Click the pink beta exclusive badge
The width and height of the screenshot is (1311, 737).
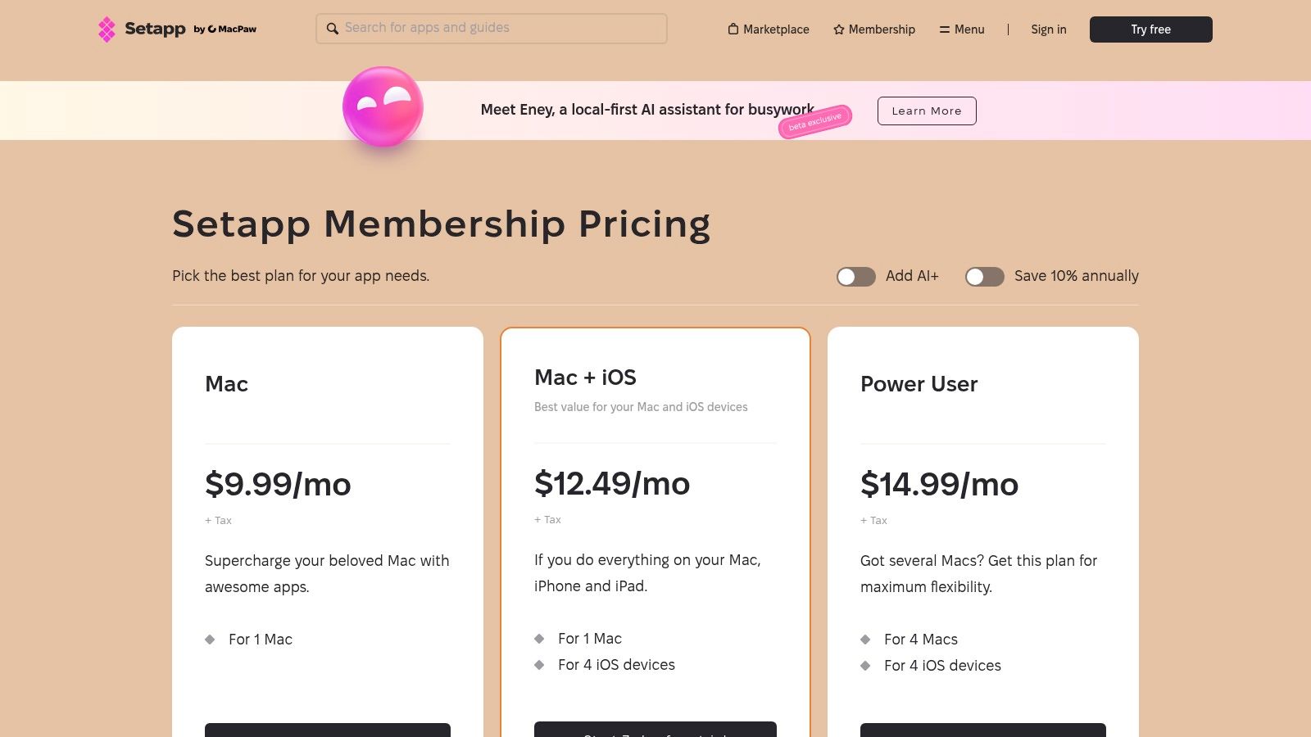pos(814,120)
